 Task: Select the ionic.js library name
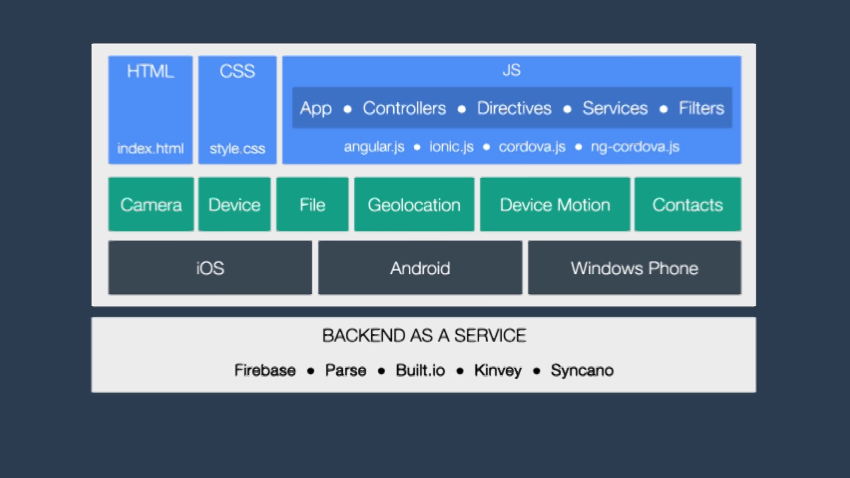tap(451, 147)
